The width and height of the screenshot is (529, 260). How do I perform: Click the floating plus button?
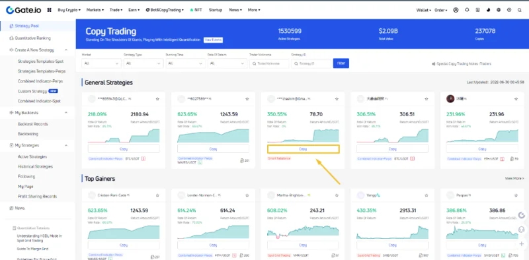point(522,244)
